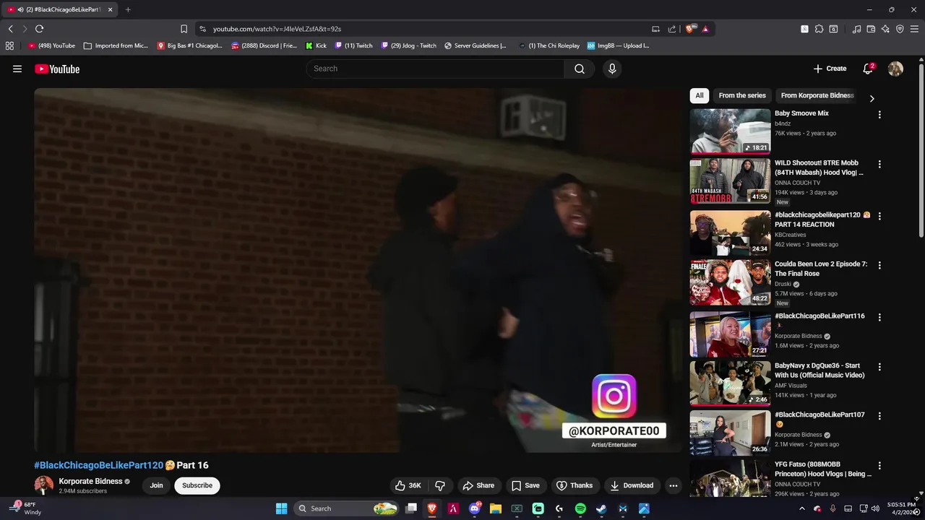This screenshot has width=925, height=520.
Task: Open options for #BlackChicagoBeLikePart107 video
Action: (x=879, y=416)
